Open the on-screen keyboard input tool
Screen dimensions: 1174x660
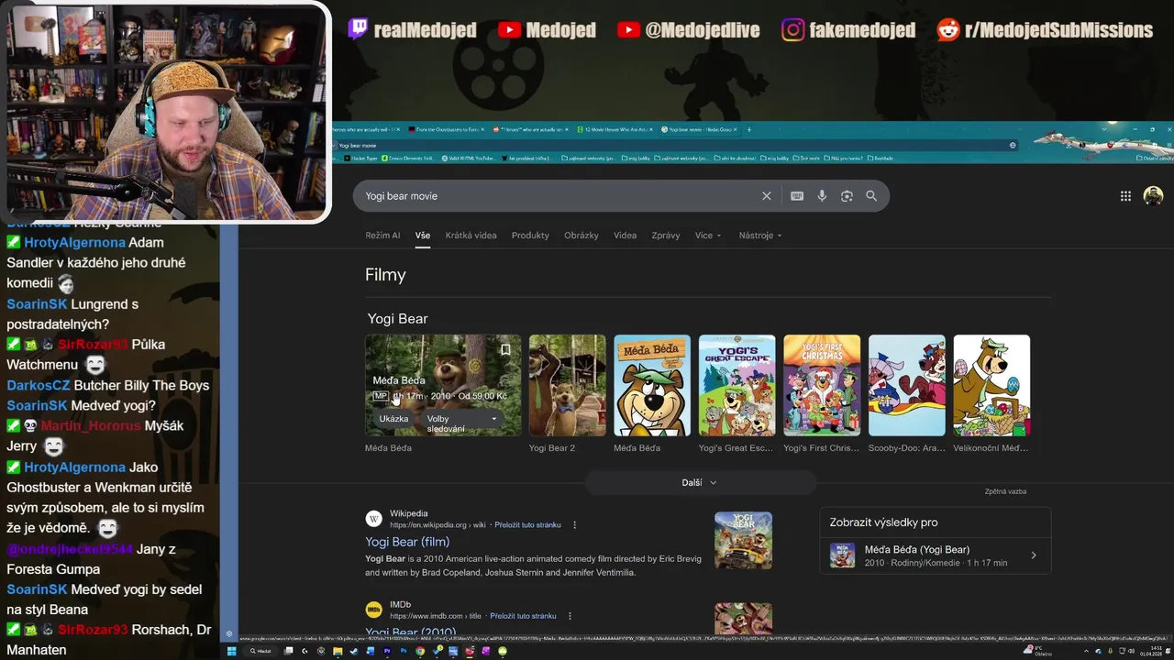click(x=797, y=196)
